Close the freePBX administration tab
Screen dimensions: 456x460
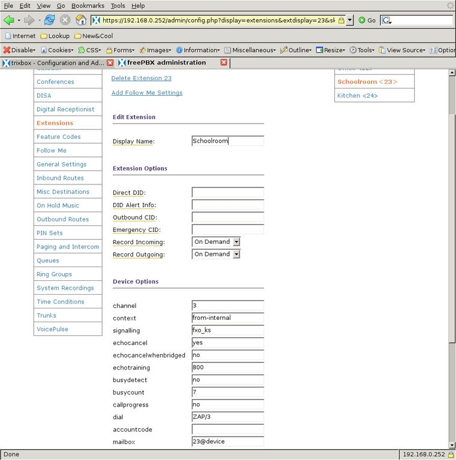[224, 62]
